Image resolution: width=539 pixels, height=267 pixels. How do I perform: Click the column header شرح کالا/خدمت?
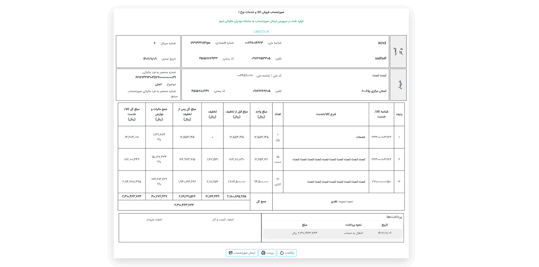pos(326,114)
